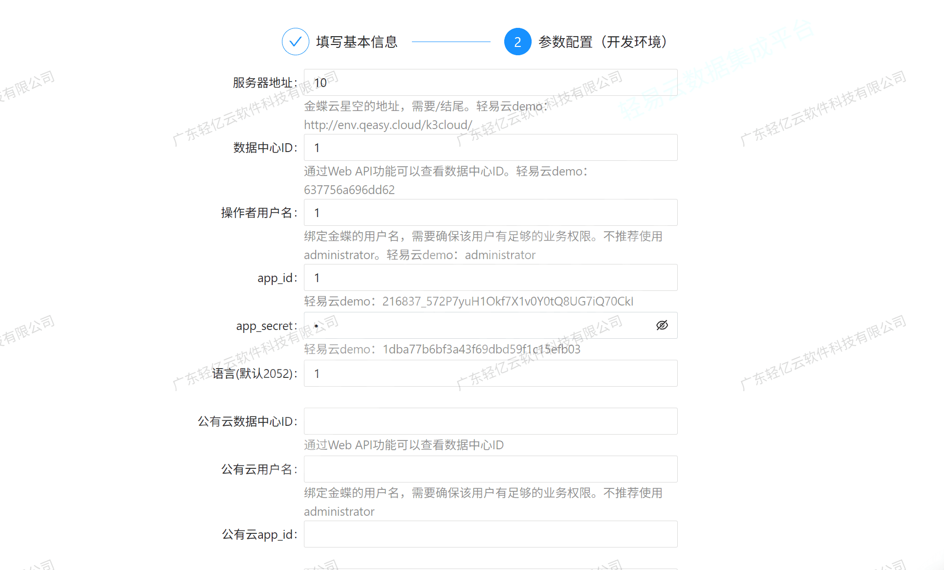Click the demo data center ID 637756a696dd62 text

[349, 190]
